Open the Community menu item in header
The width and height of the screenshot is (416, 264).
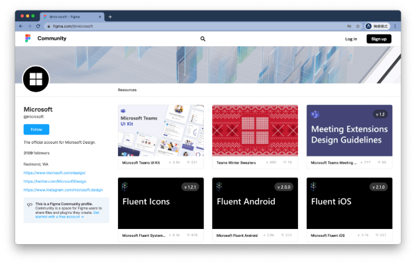pyautogui.click(x=52, y=39)
